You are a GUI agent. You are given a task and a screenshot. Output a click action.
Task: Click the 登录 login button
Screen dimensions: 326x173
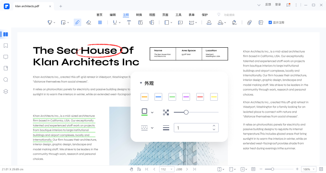pyautogui.click(x=278, y=5)
